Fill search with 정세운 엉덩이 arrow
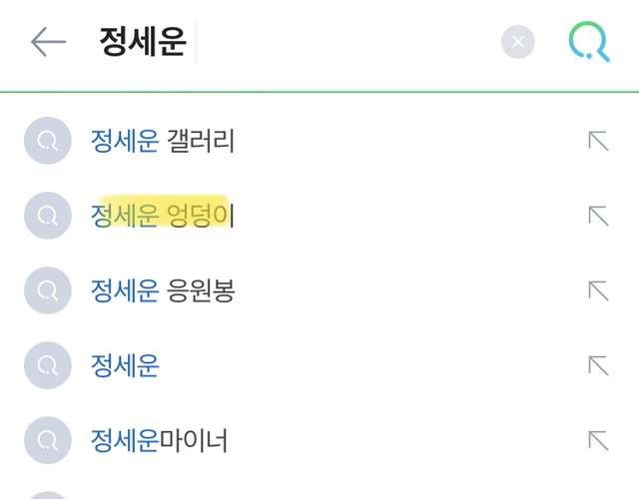Screen dimensions: 639x499 (x=598, y=216)
